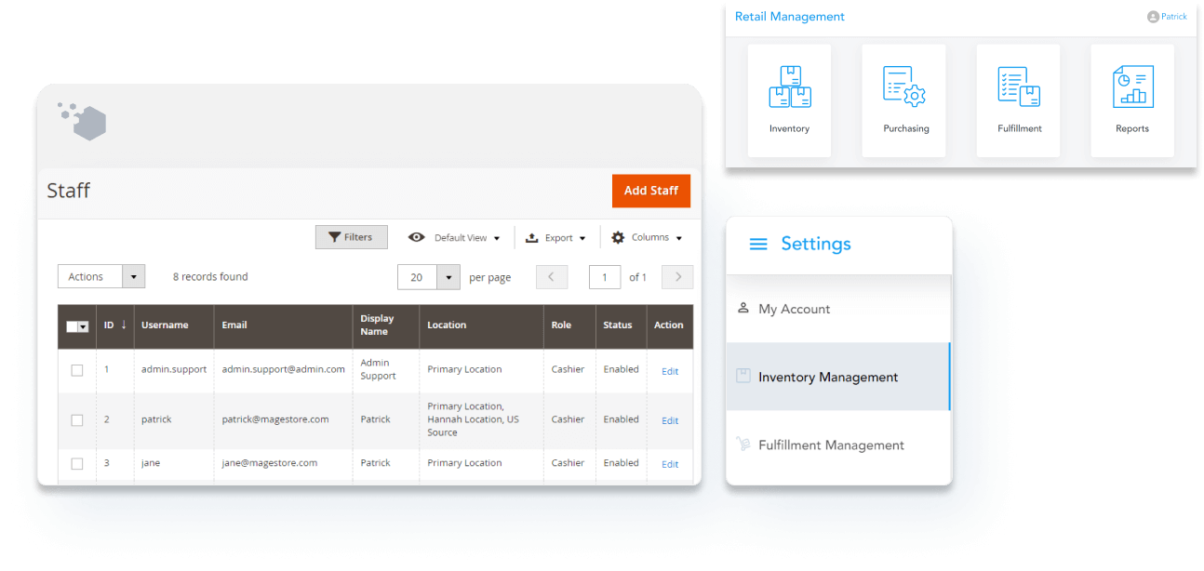This screenshot has height=571, width=1204.
Task: Open the Filters button
Action: click(x=351, y=238)
